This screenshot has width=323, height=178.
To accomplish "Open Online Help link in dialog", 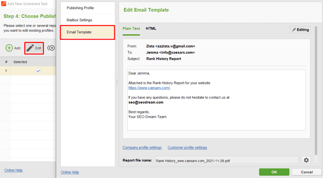I will (x=70, y=172).
